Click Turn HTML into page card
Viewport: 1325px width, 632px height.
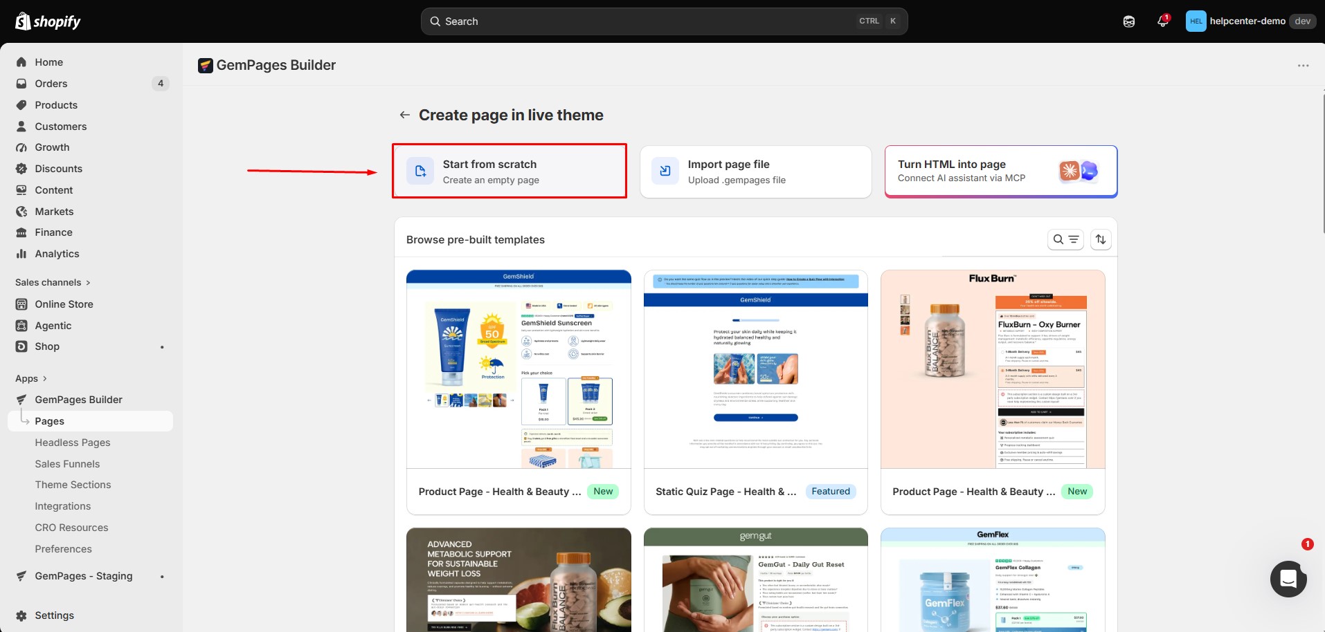[x=1000, y=171]
